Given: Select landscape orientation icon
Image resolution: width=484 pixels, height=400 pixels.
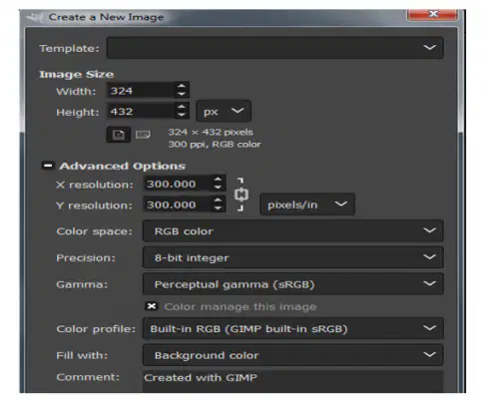Looking at the screenshot, I should click(x=143, y=135).
